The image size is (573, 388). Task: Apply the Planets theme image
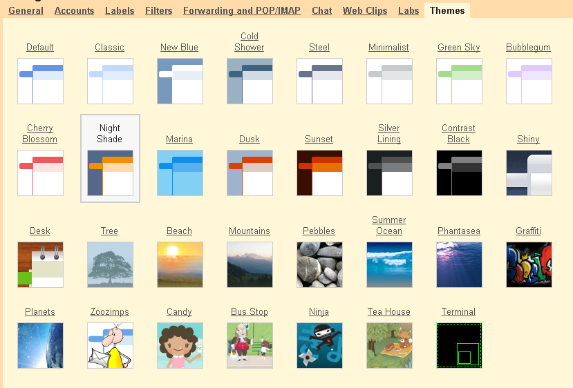41,345
